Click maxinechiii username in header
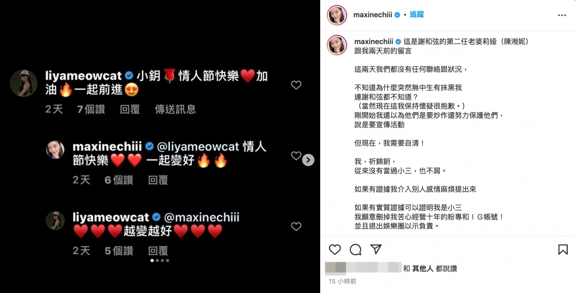Image resolution: width=576 pixels, height=293 pixels. tap(372, 15)
